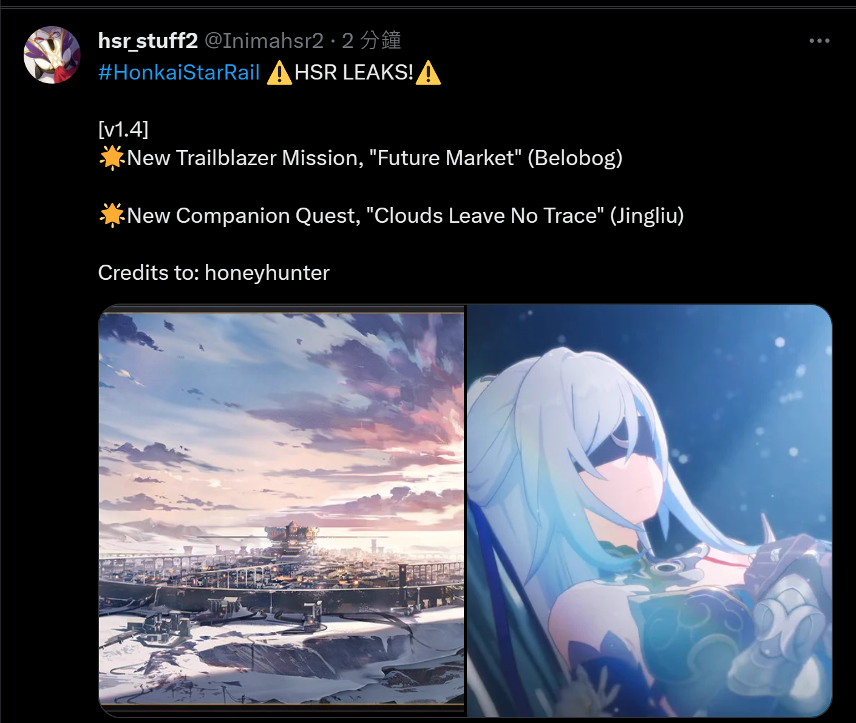Click the "Future Market" quoted text

click(449, 158)
